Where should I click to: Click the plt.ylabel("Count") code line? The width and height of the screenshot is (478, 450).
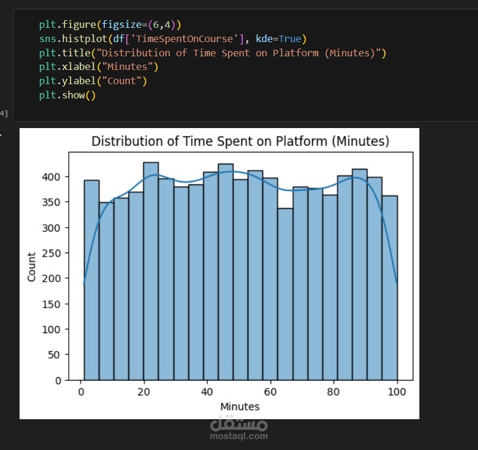[x=93, y=81]
